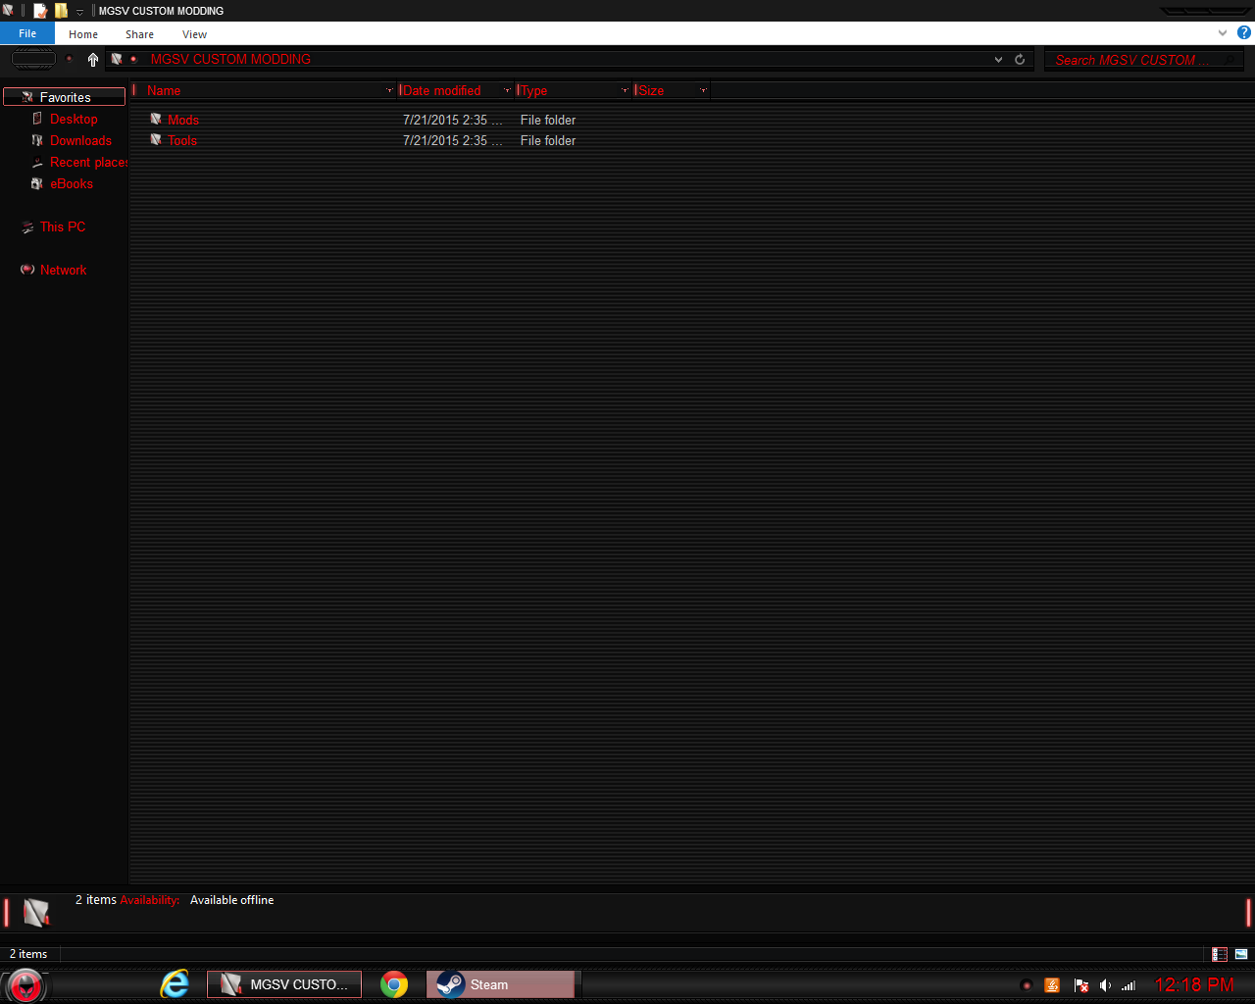This screenshot has height=1004, width=1255.
Task: Click the File folder type in the Tools row
Action: pyautogui.click(x=548, y=140)
